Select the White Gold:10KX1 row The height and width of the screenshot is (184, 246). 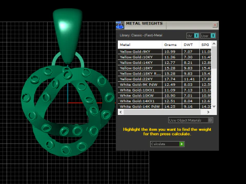165,90
